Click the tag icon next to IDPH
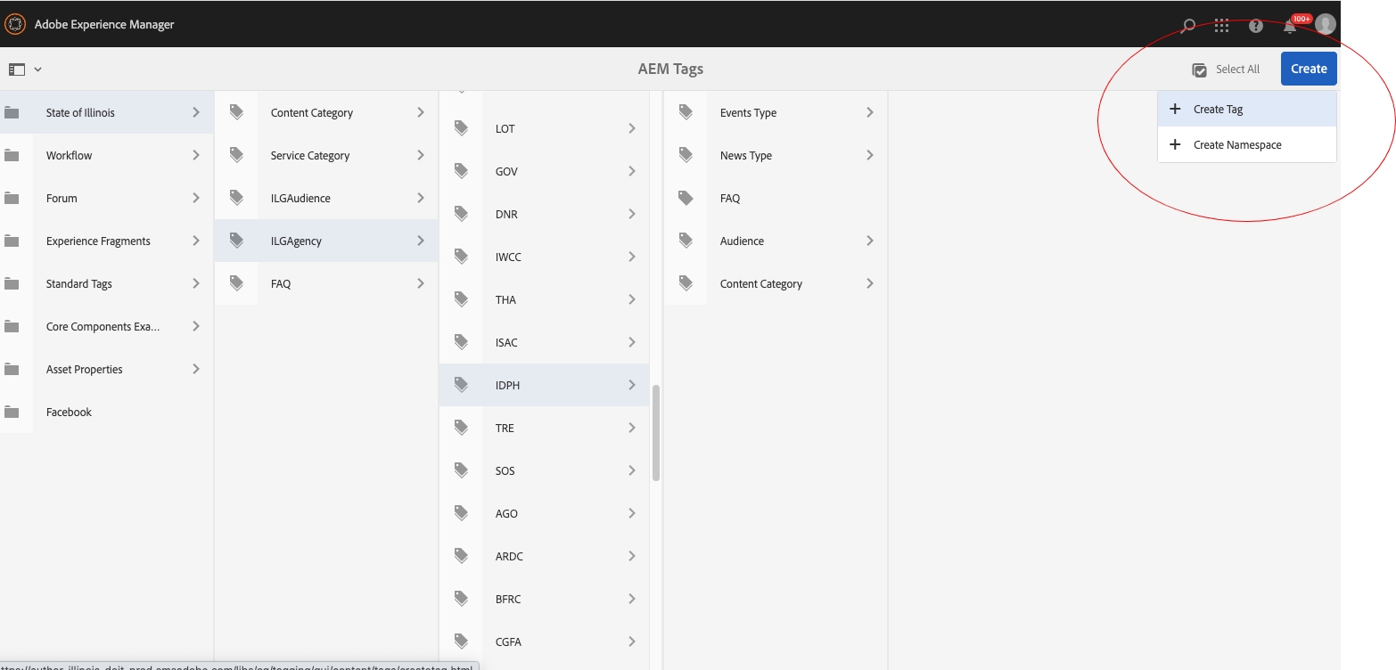 461,384
